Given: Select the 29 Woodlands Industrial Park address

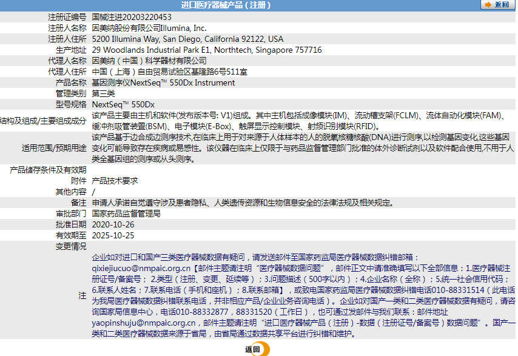Looking at the screenshot, I should click(x=206, y=50).
